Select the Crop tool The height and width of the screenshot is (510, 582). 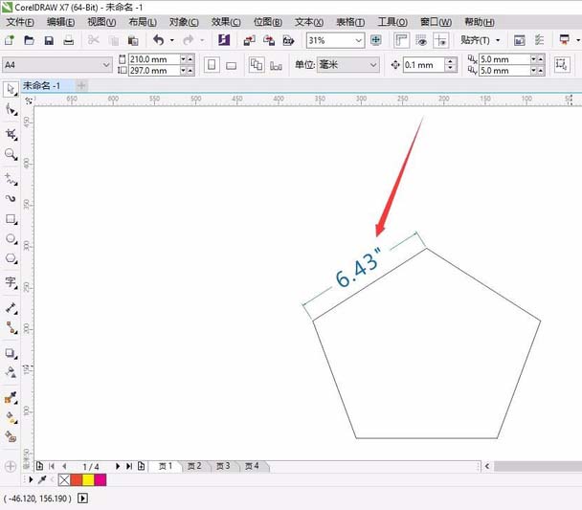[x=11, y=134]
